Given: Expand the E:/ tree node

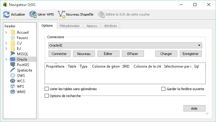Looking at the screenshot, I should (6, 48).
